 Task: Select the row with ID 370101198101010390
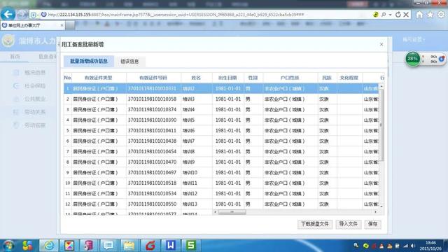coord(221,120)
